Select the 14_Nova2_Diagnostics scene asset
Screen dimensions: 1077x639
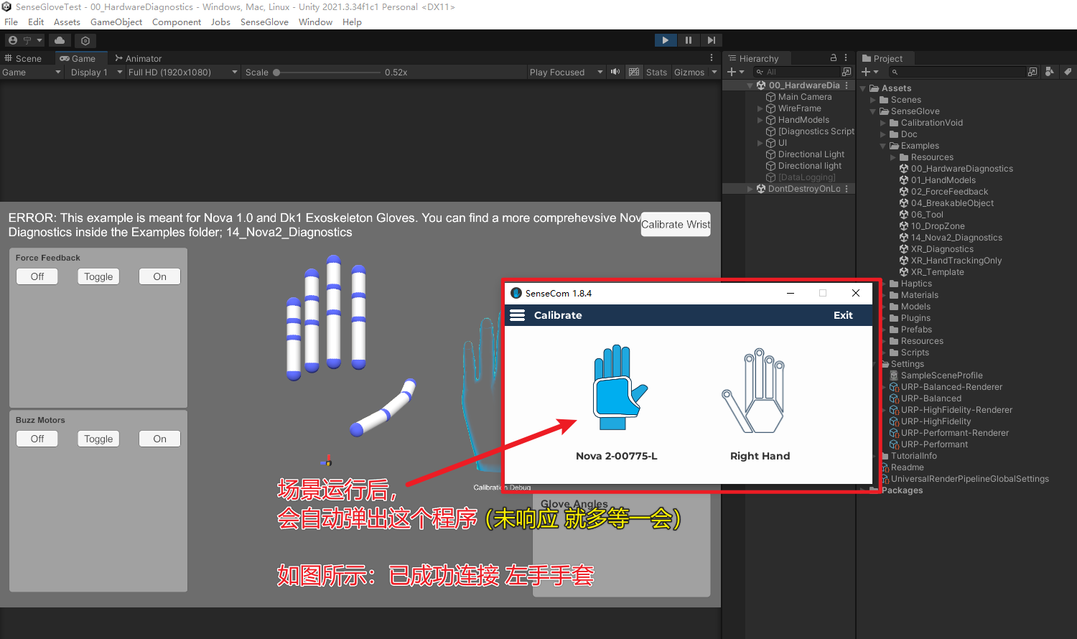[x=956, y=238]
